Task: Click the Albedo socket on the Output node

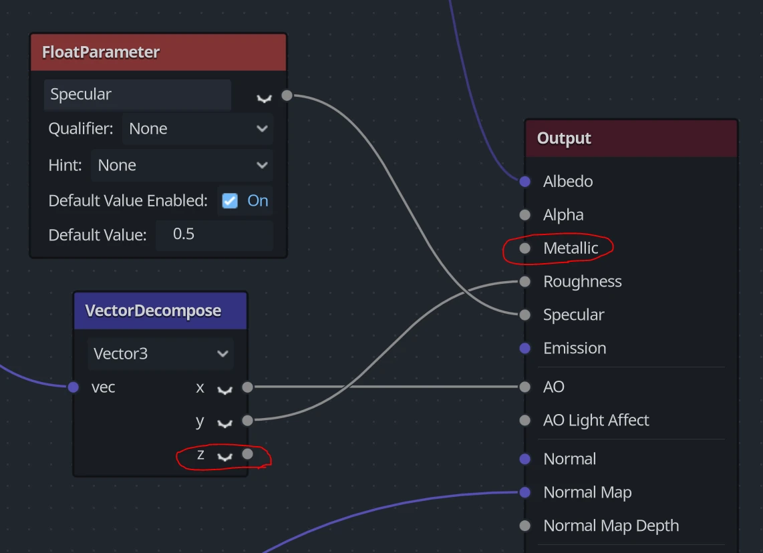Action: click(x=524, y=181)
